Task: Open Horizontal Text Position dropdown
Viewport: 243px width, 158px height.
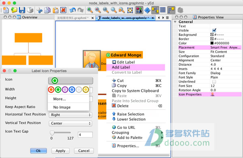Action: click(70, 115)
